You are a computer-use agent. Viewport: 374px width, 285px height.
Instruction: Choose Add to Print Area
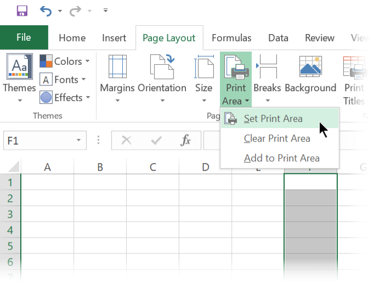point(280,158)
